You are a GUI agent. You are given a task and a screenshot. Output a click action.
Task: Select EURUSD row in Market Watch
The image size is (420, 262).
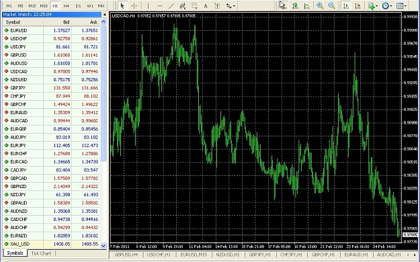[x=52, y=30]
